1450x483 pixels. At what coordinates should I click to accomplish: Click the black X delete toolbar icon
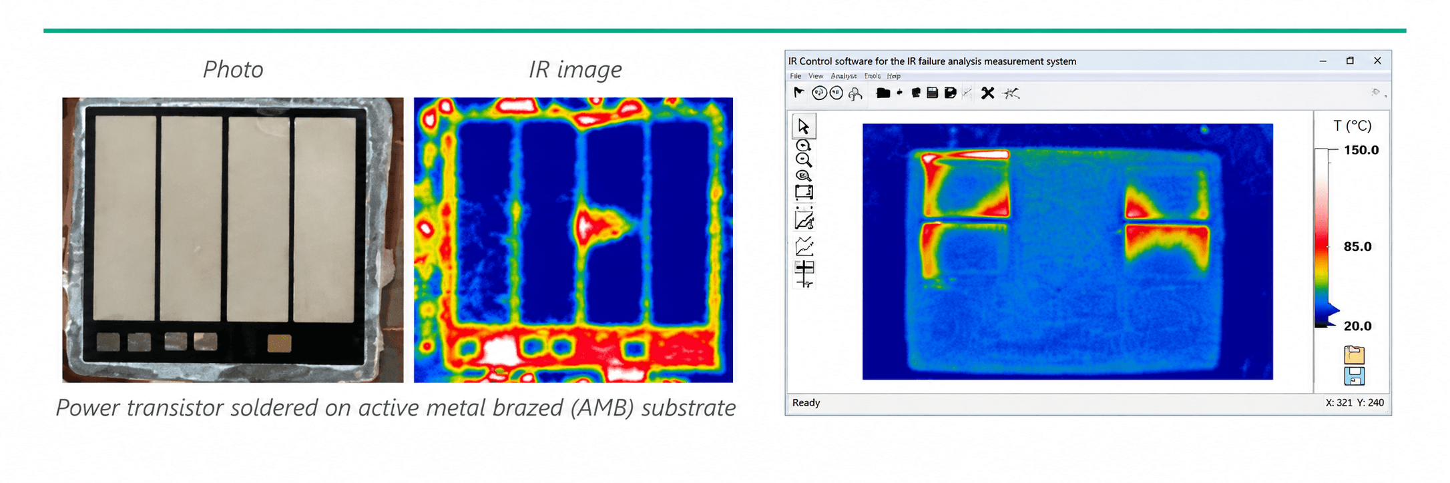[x=988, y=93]
